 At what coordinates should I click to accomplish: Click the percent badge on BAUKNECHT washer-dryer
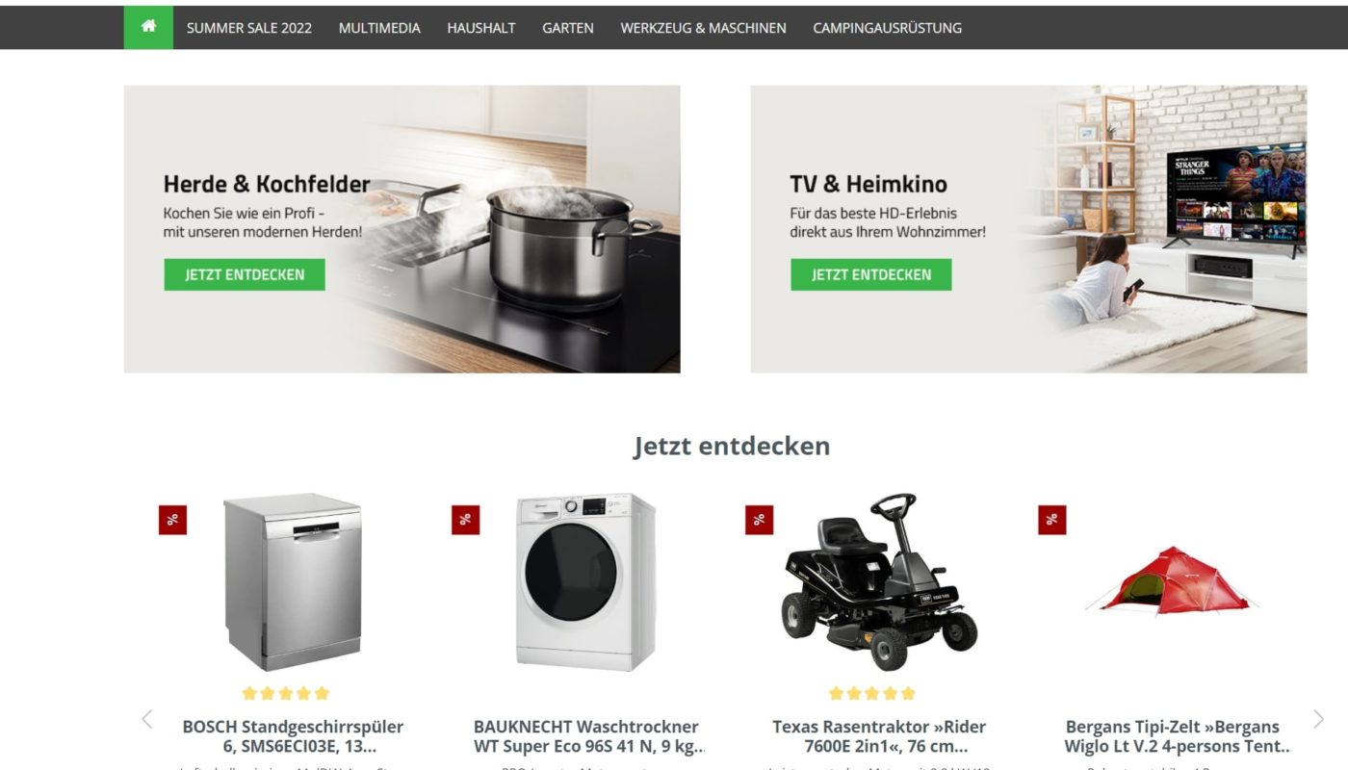tap(465, 520)
